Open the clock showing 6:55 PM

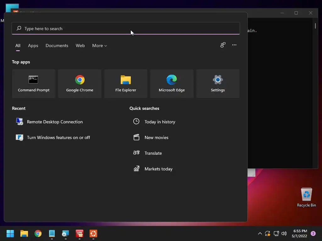(x=299, y=233)
